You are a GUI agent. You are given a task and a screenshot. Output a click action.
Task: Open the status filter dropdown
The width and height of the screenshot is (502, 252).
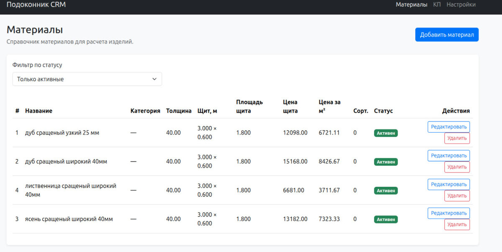(87, 79)
